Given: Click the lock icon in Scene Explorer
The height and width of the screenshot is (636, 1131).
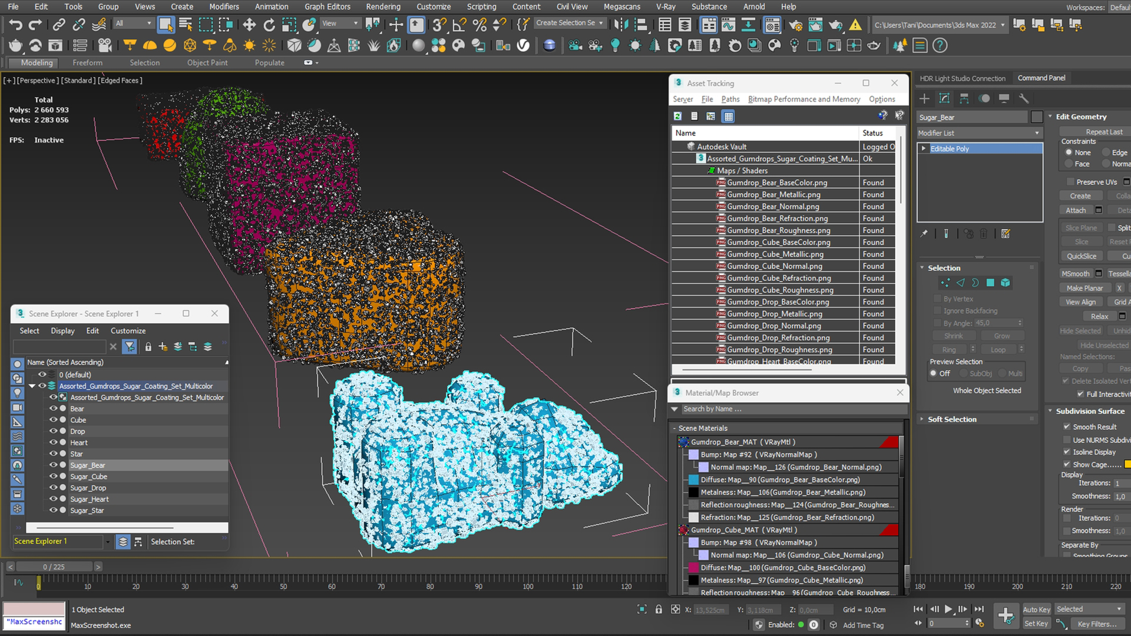Looking at the screenshot, I should tap(148, 347).
